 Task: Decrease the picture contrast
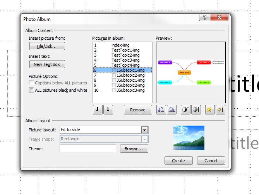tap(196, 110)
